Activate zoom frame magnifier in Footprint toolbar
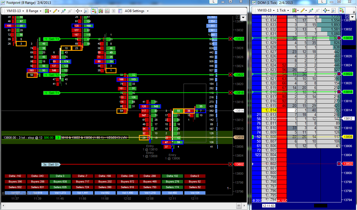Image resolution: width=357 pixels, height=210 pixels. tap(86, 11)
